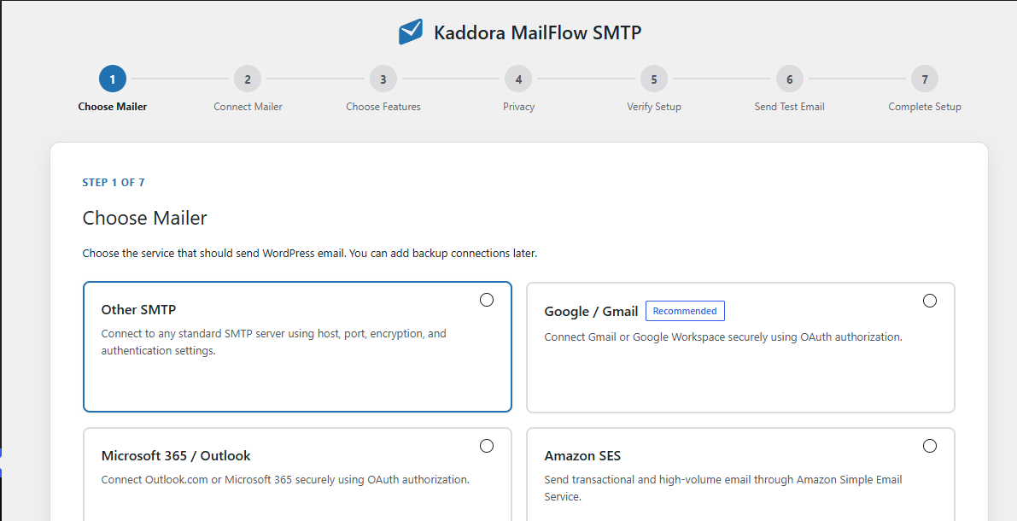The height and width of the screenshot is (521, 1017).
Task: Open the Send Test Email step label
Action: click(789, 107)
